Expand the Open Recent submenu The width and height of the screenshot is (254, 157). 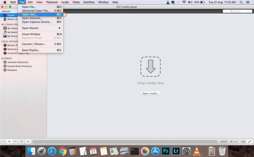pyautogui.click(x=41, y=28)
